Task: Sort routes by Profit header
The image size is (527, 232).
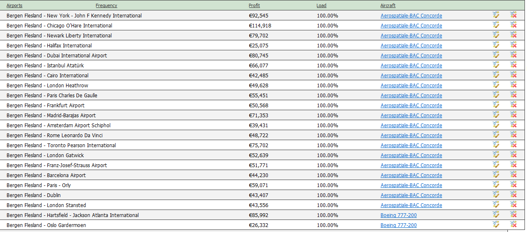Action: click(255, 5)
